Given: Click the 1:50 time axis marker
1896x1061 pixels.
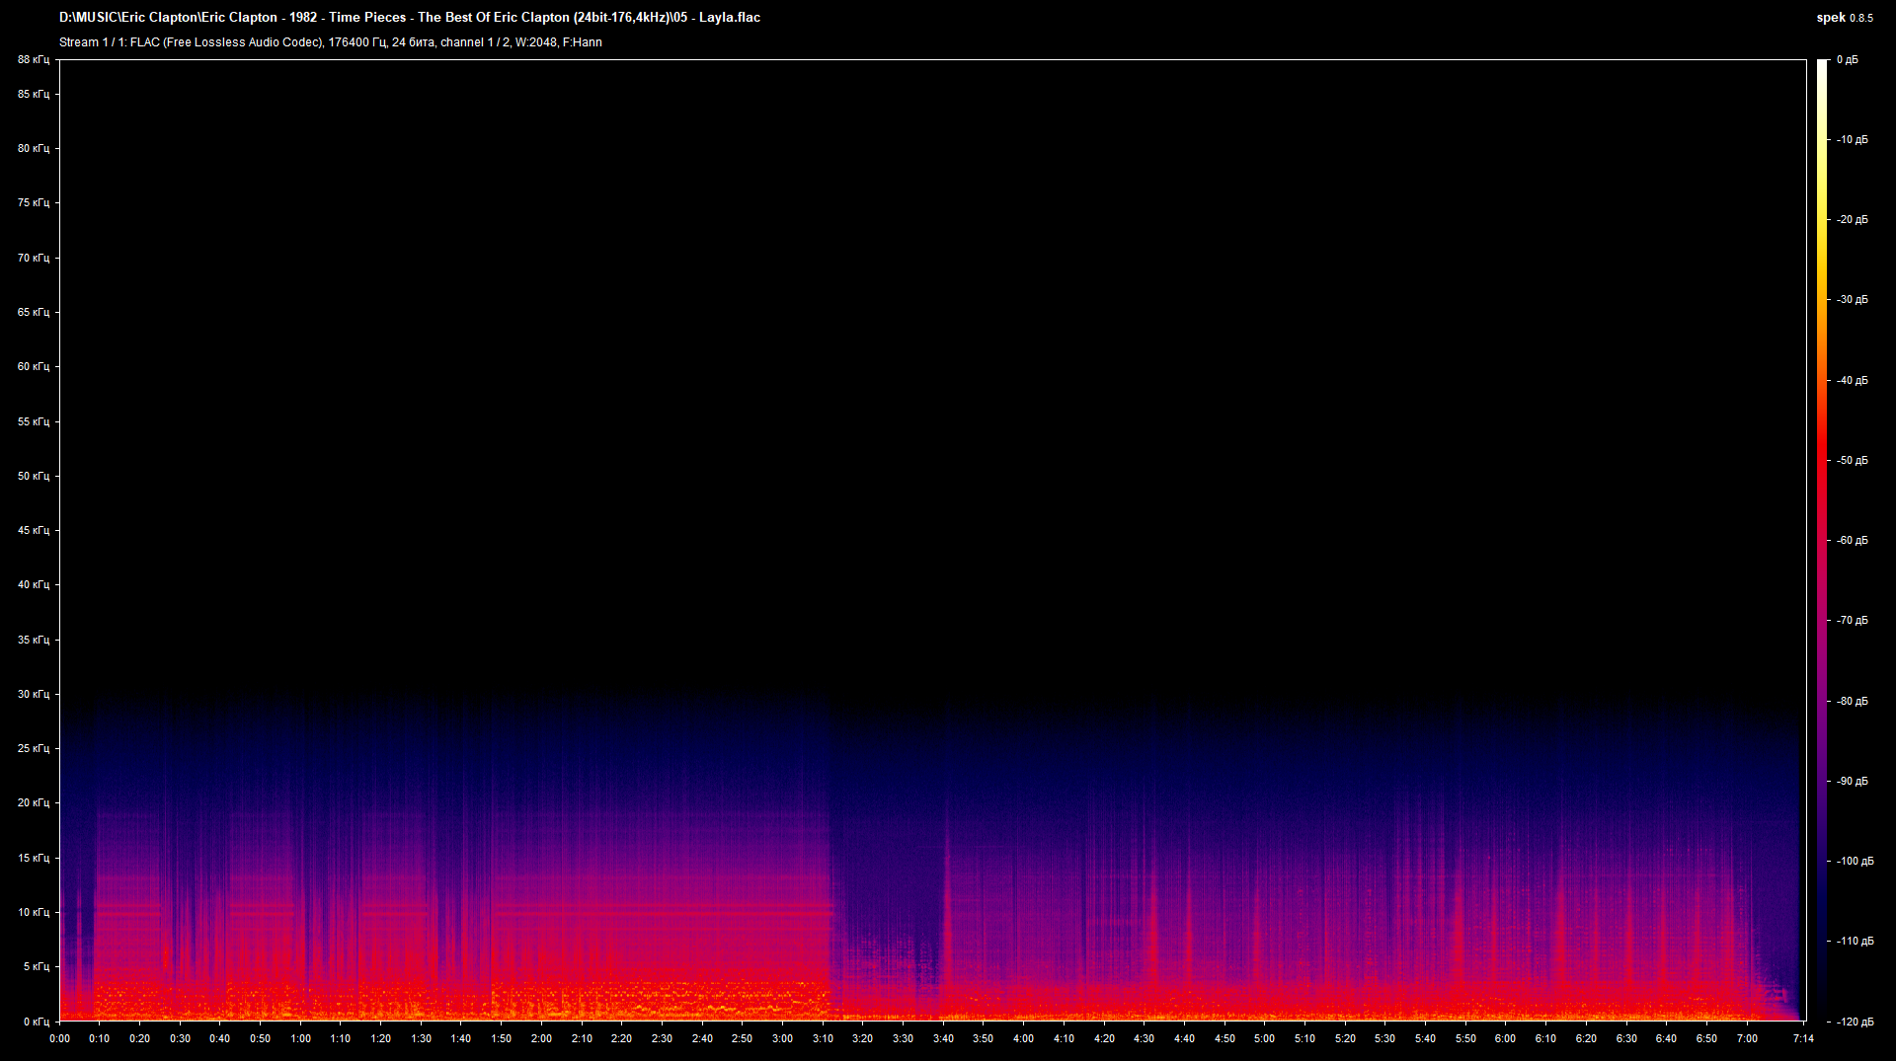Looking at the screenshot, I should click(x=501, y=1038).
